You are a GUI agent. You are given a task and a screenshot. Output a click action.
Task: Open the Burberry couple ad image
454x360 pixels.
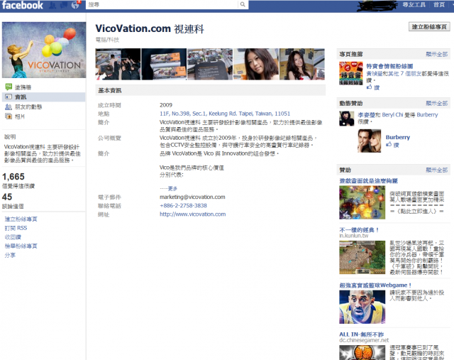[369, 141]
